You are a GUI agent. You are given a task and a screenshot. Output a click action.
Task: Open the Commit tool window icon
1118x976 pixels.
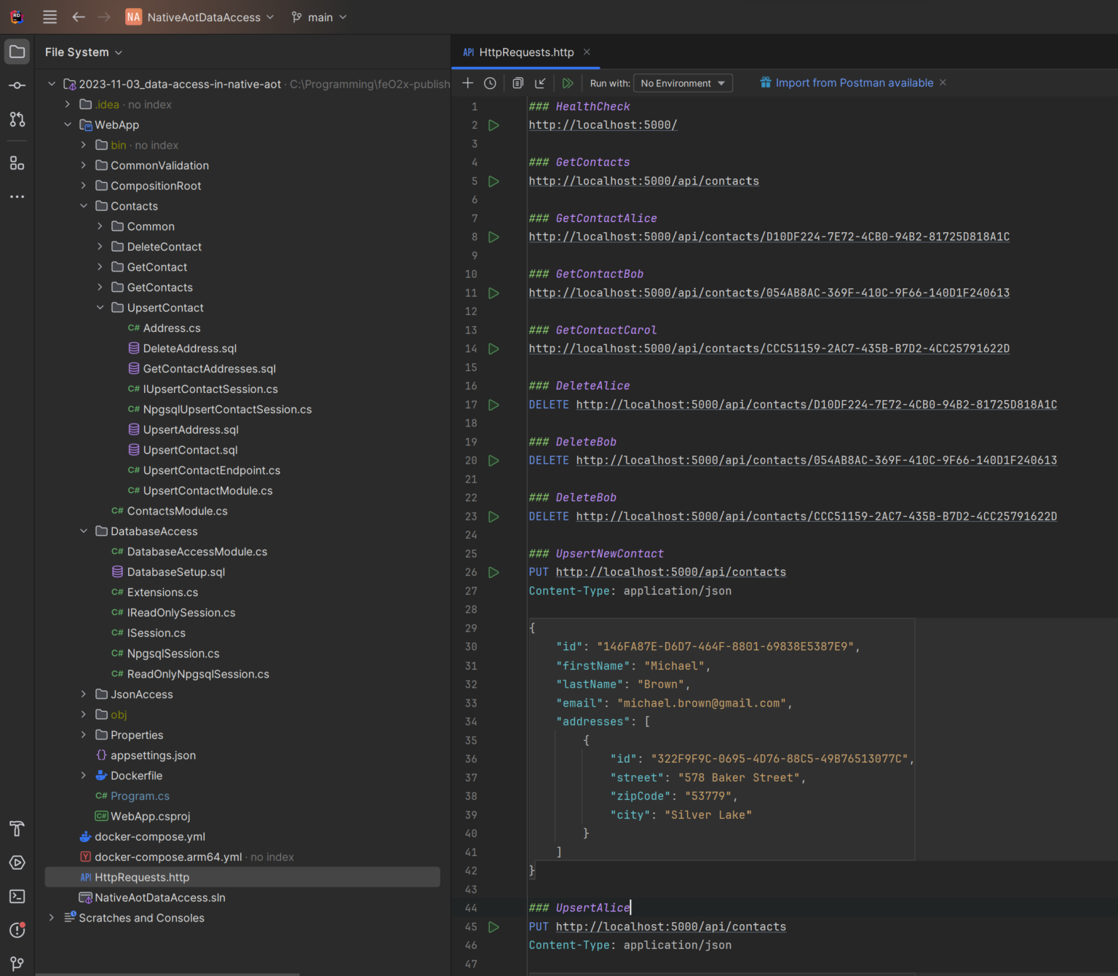pyautogui.click(x=16, y=85)
